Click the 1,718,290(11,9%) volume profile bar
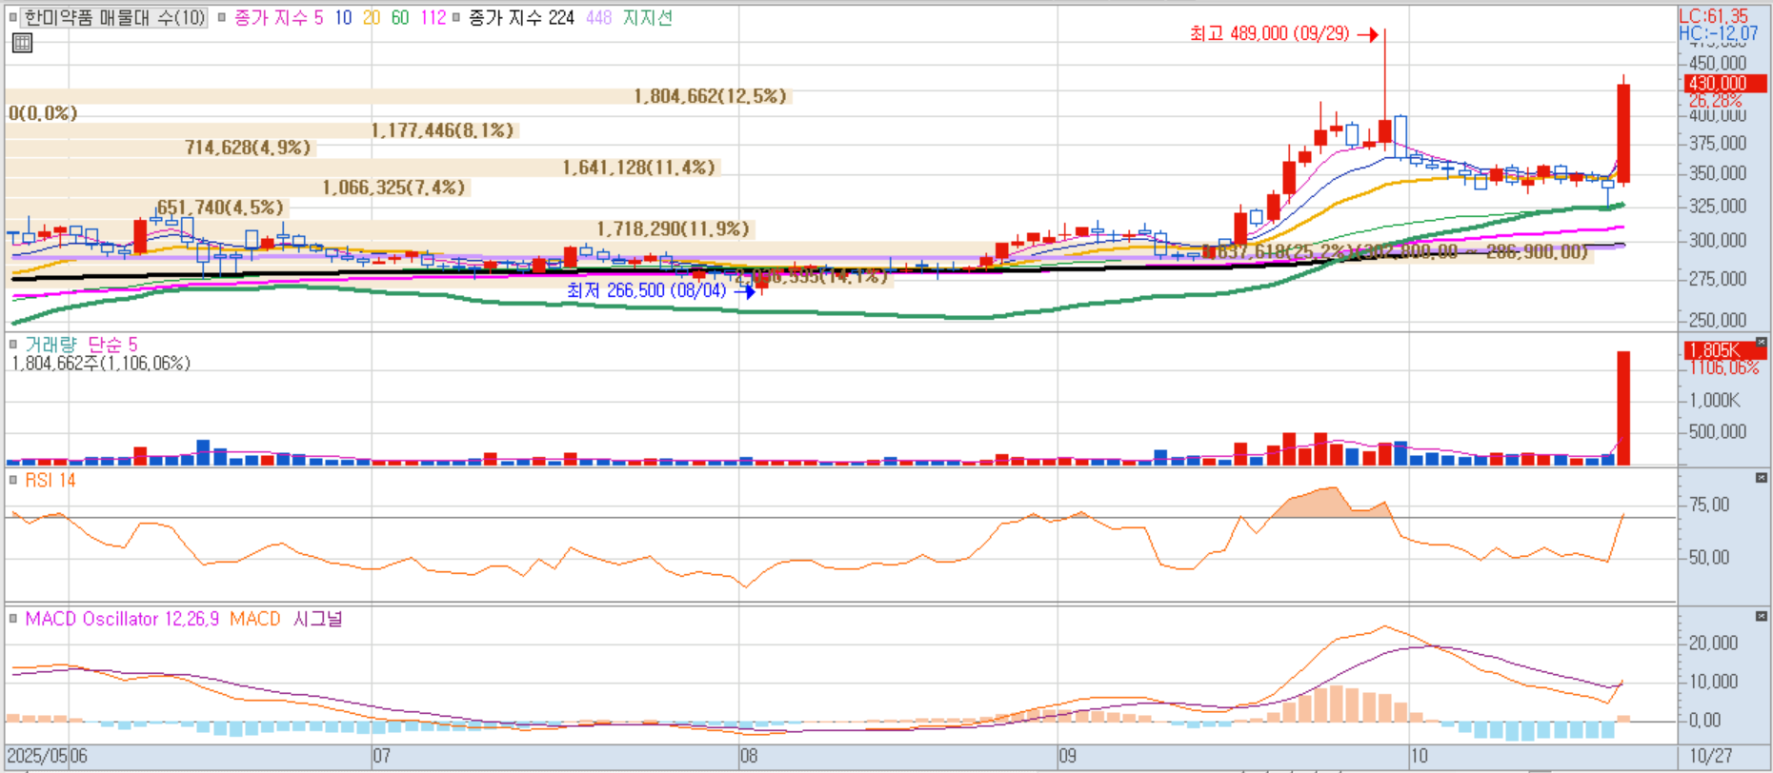Screen dimensions: 1773x773 (381, 229)
